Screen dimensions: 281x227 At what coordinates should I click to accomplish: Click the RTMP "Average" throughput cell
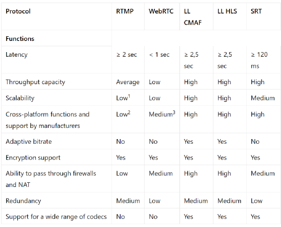[128, 82]
